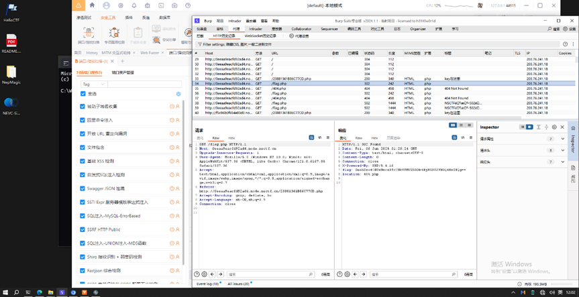Expand request attributes section in Inspector
The height and width of the screenshot is (297, 579).
click(x=563, y=139)
